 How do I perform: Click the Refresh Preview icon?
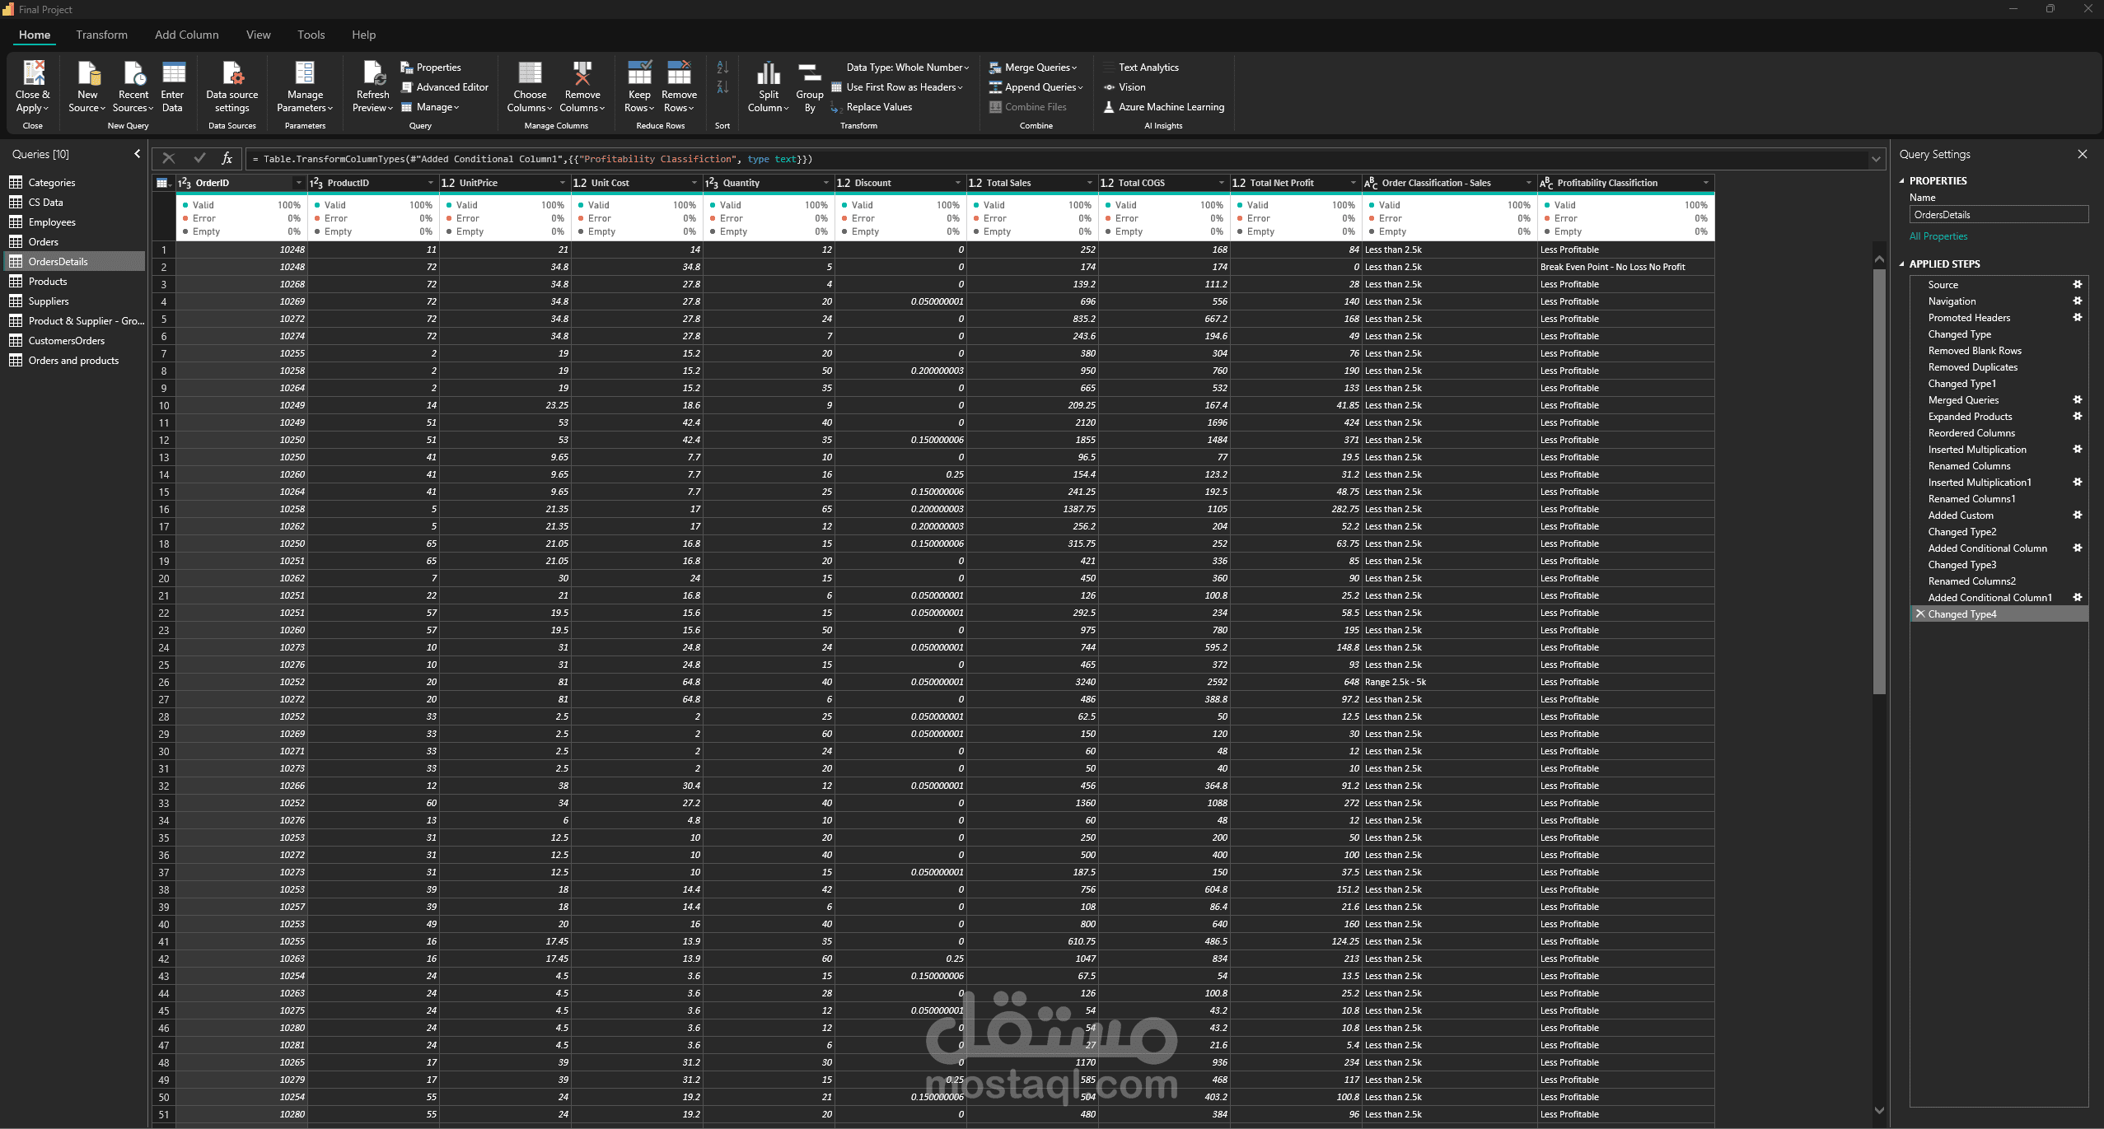point(373,74)
